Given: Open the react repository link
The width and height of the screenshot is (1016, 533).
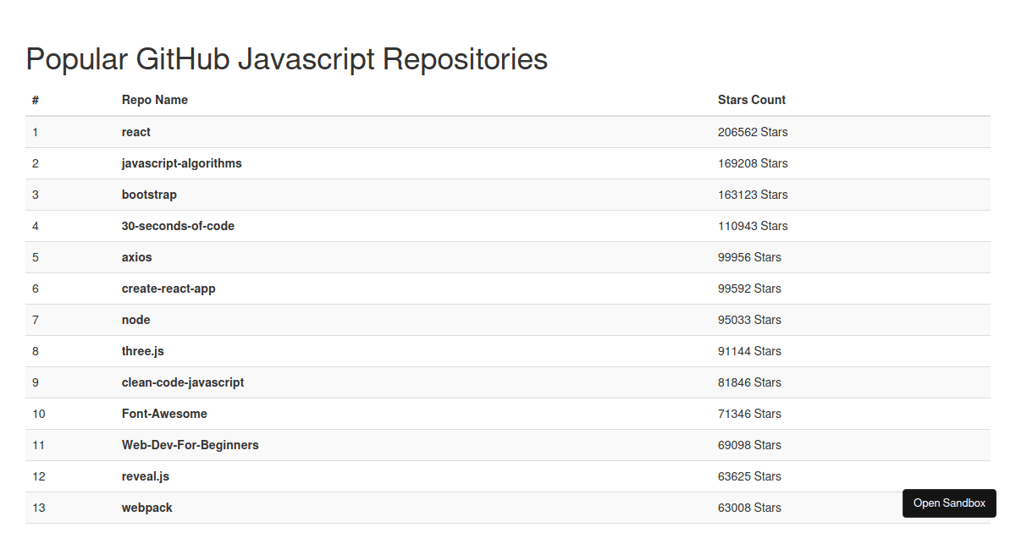Looking at the screenshot, I should pyautogui.click(x=135, y=132).
